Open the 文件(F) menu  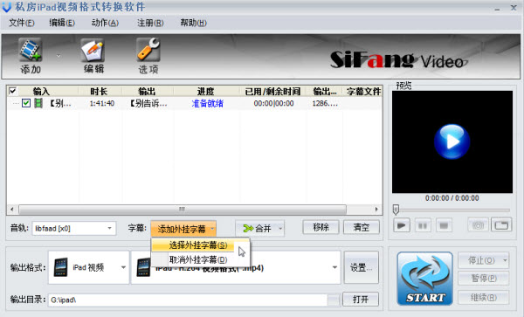[21, 23]
